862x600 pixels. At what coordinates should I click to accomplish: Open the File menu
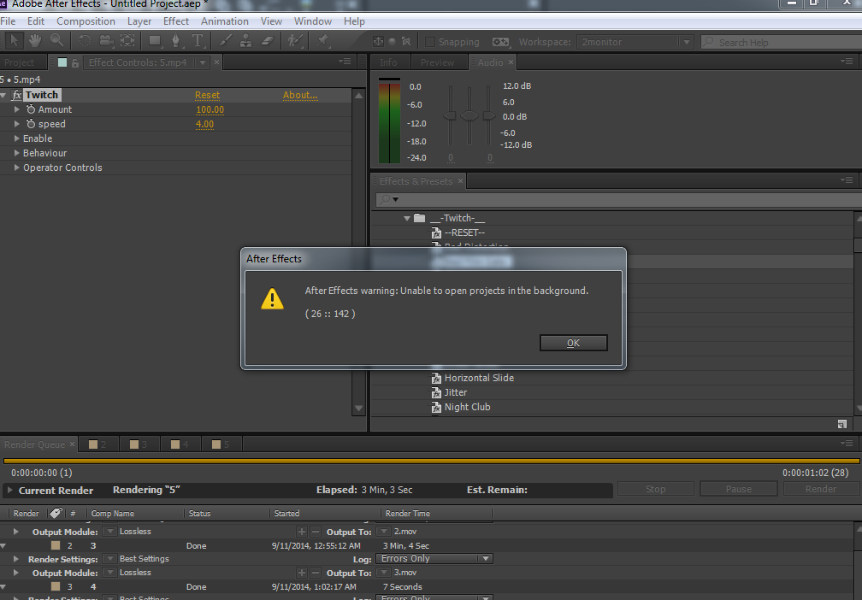tap(8, 21)
